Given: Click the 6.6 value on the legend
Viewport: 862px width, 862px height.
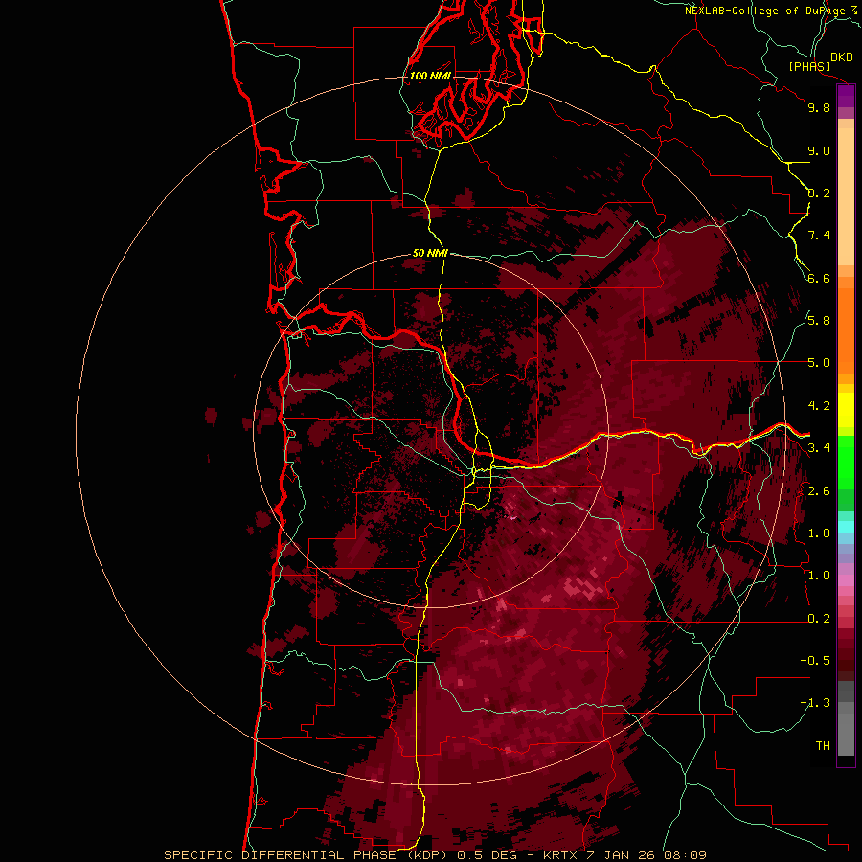Looking at the screenshot, I should [819, 278].
